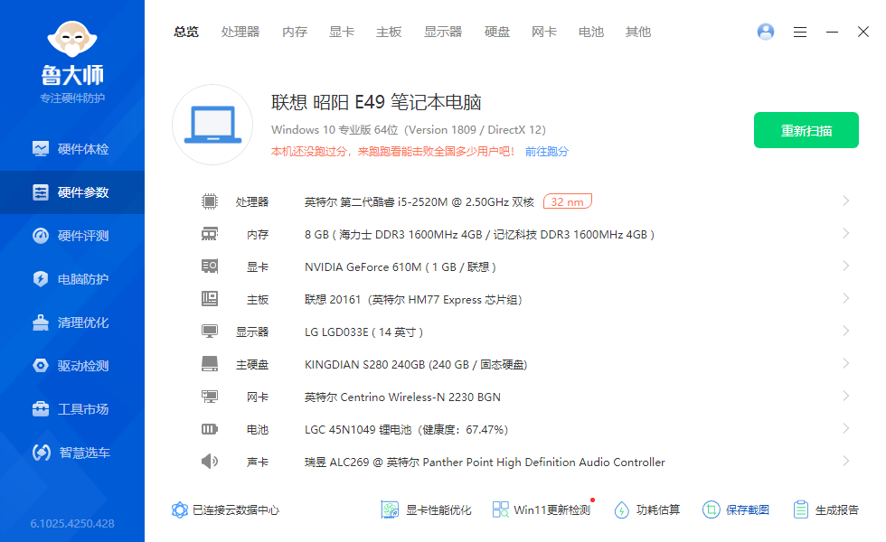Follow the 前往跑分 link
This screenshot has height=542, width=886.
(x=547, y=152)
